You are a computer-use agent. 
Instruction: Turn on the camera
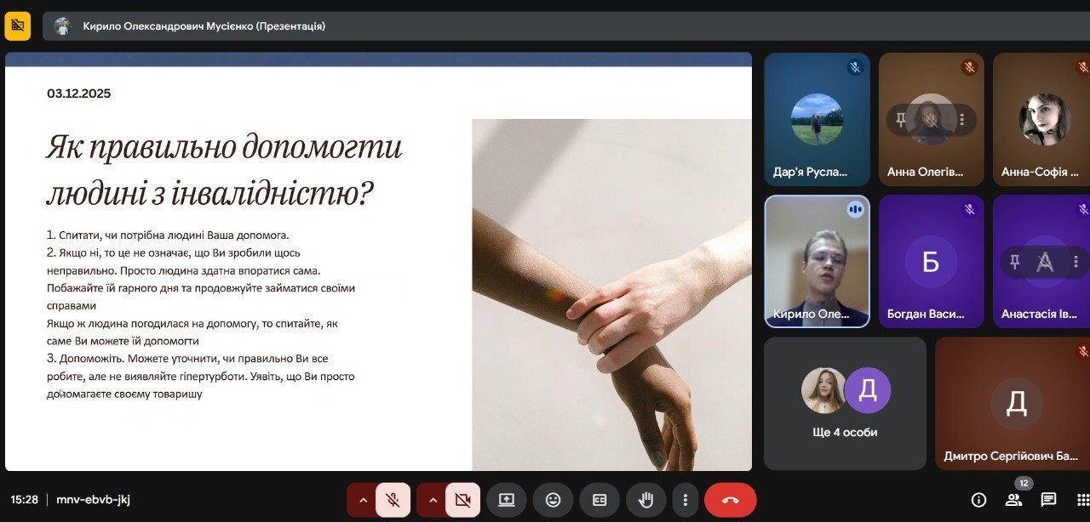coord(462,500)
